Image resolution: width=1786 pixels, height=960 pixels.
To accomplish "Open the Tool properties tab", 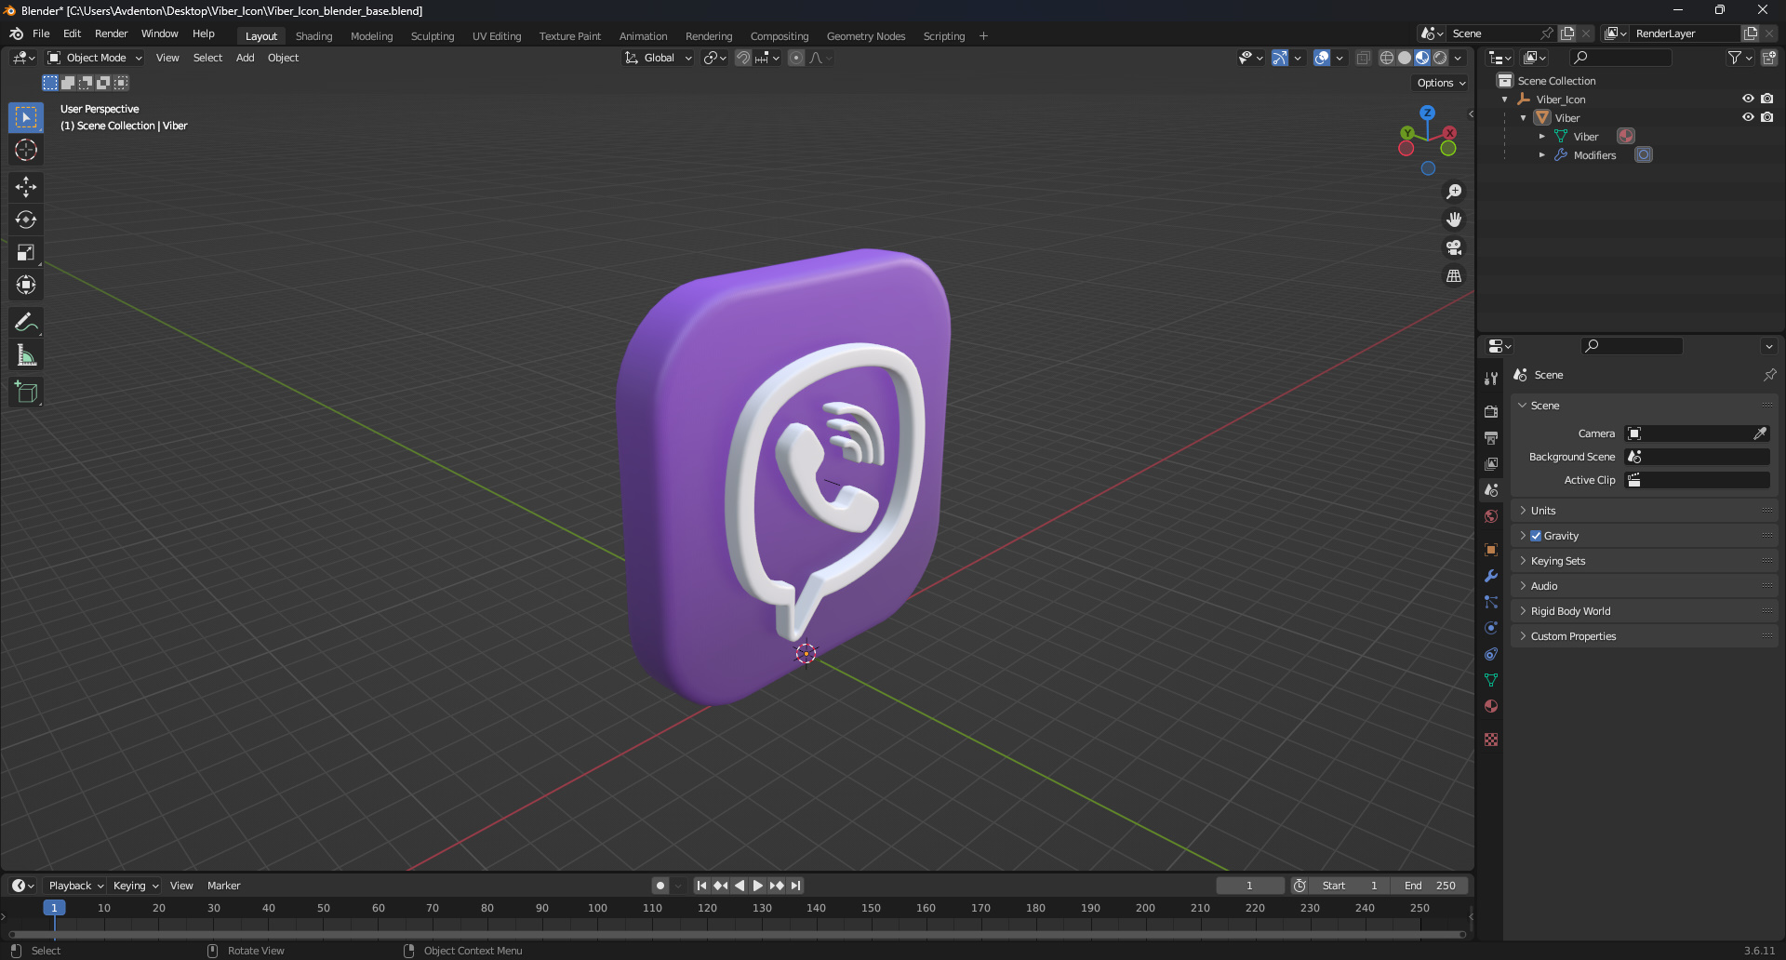I will (x=1491, y=379).
